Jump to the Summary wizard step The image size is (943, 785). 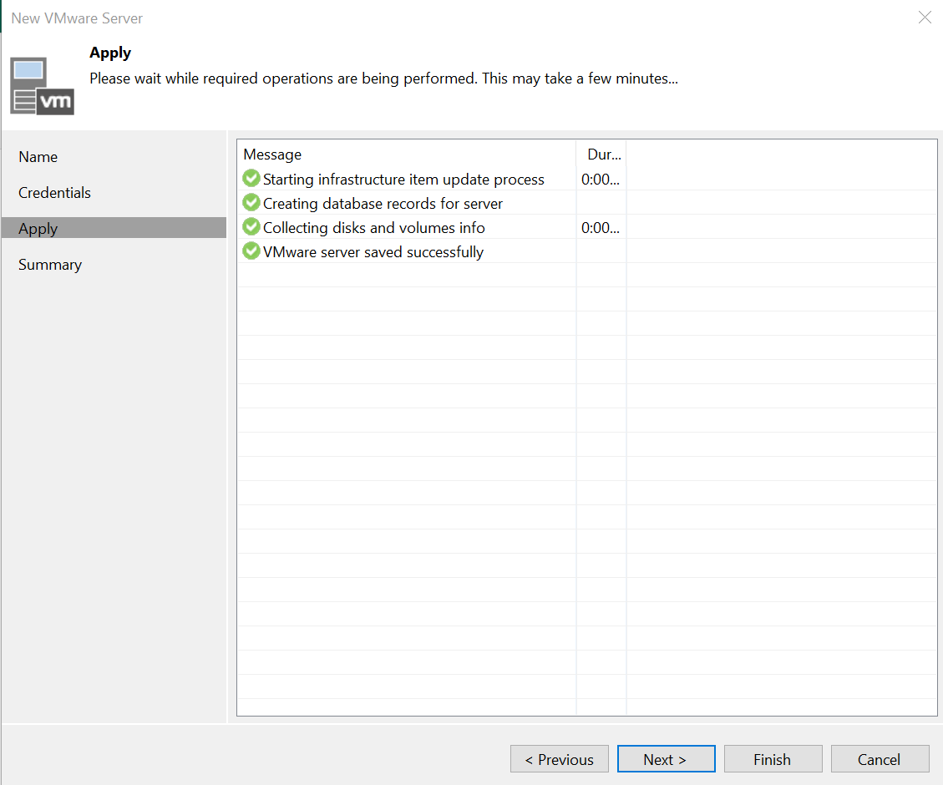click(x=50, y=265)
